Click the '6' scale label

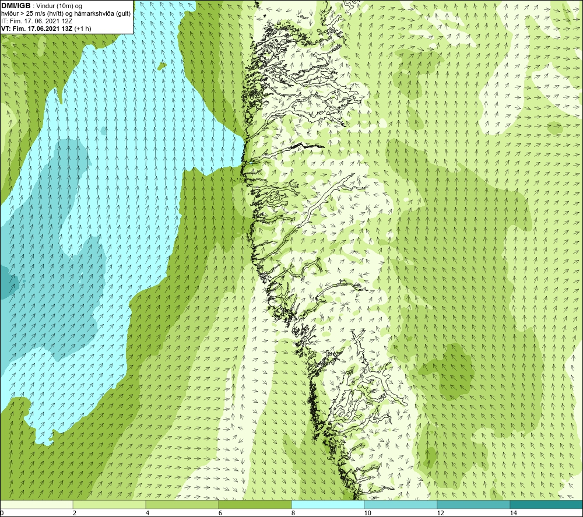(x=220, y=513)
